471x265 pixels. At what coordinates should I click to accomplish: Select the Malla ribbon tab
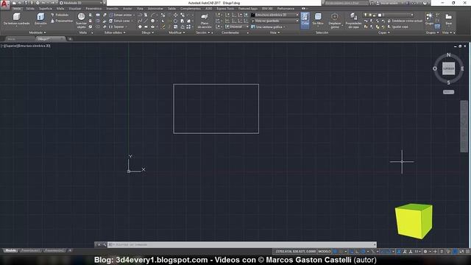[60, 8]
